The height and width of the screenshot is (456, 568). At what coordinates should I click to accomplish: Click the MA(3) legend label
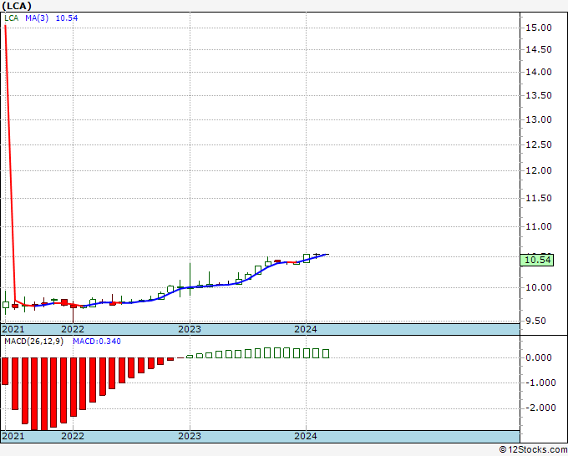37,18
